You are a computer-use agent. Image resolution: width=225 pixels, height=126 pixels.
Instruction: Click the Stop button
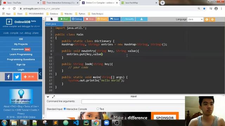tap(90, 19)
